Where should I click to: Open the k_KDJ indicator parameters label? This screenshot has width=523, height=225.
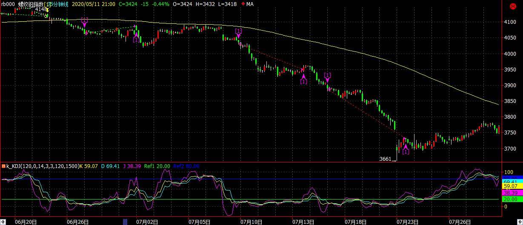pyautogui.click(x=42, y=166)
